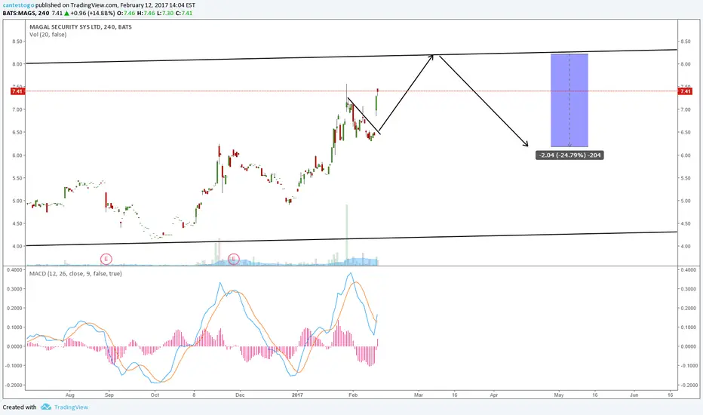Click the 0.4000 value on right MACD axis
Image resolution: width=703 pixels, height=415 pixels.
(688, 270)
